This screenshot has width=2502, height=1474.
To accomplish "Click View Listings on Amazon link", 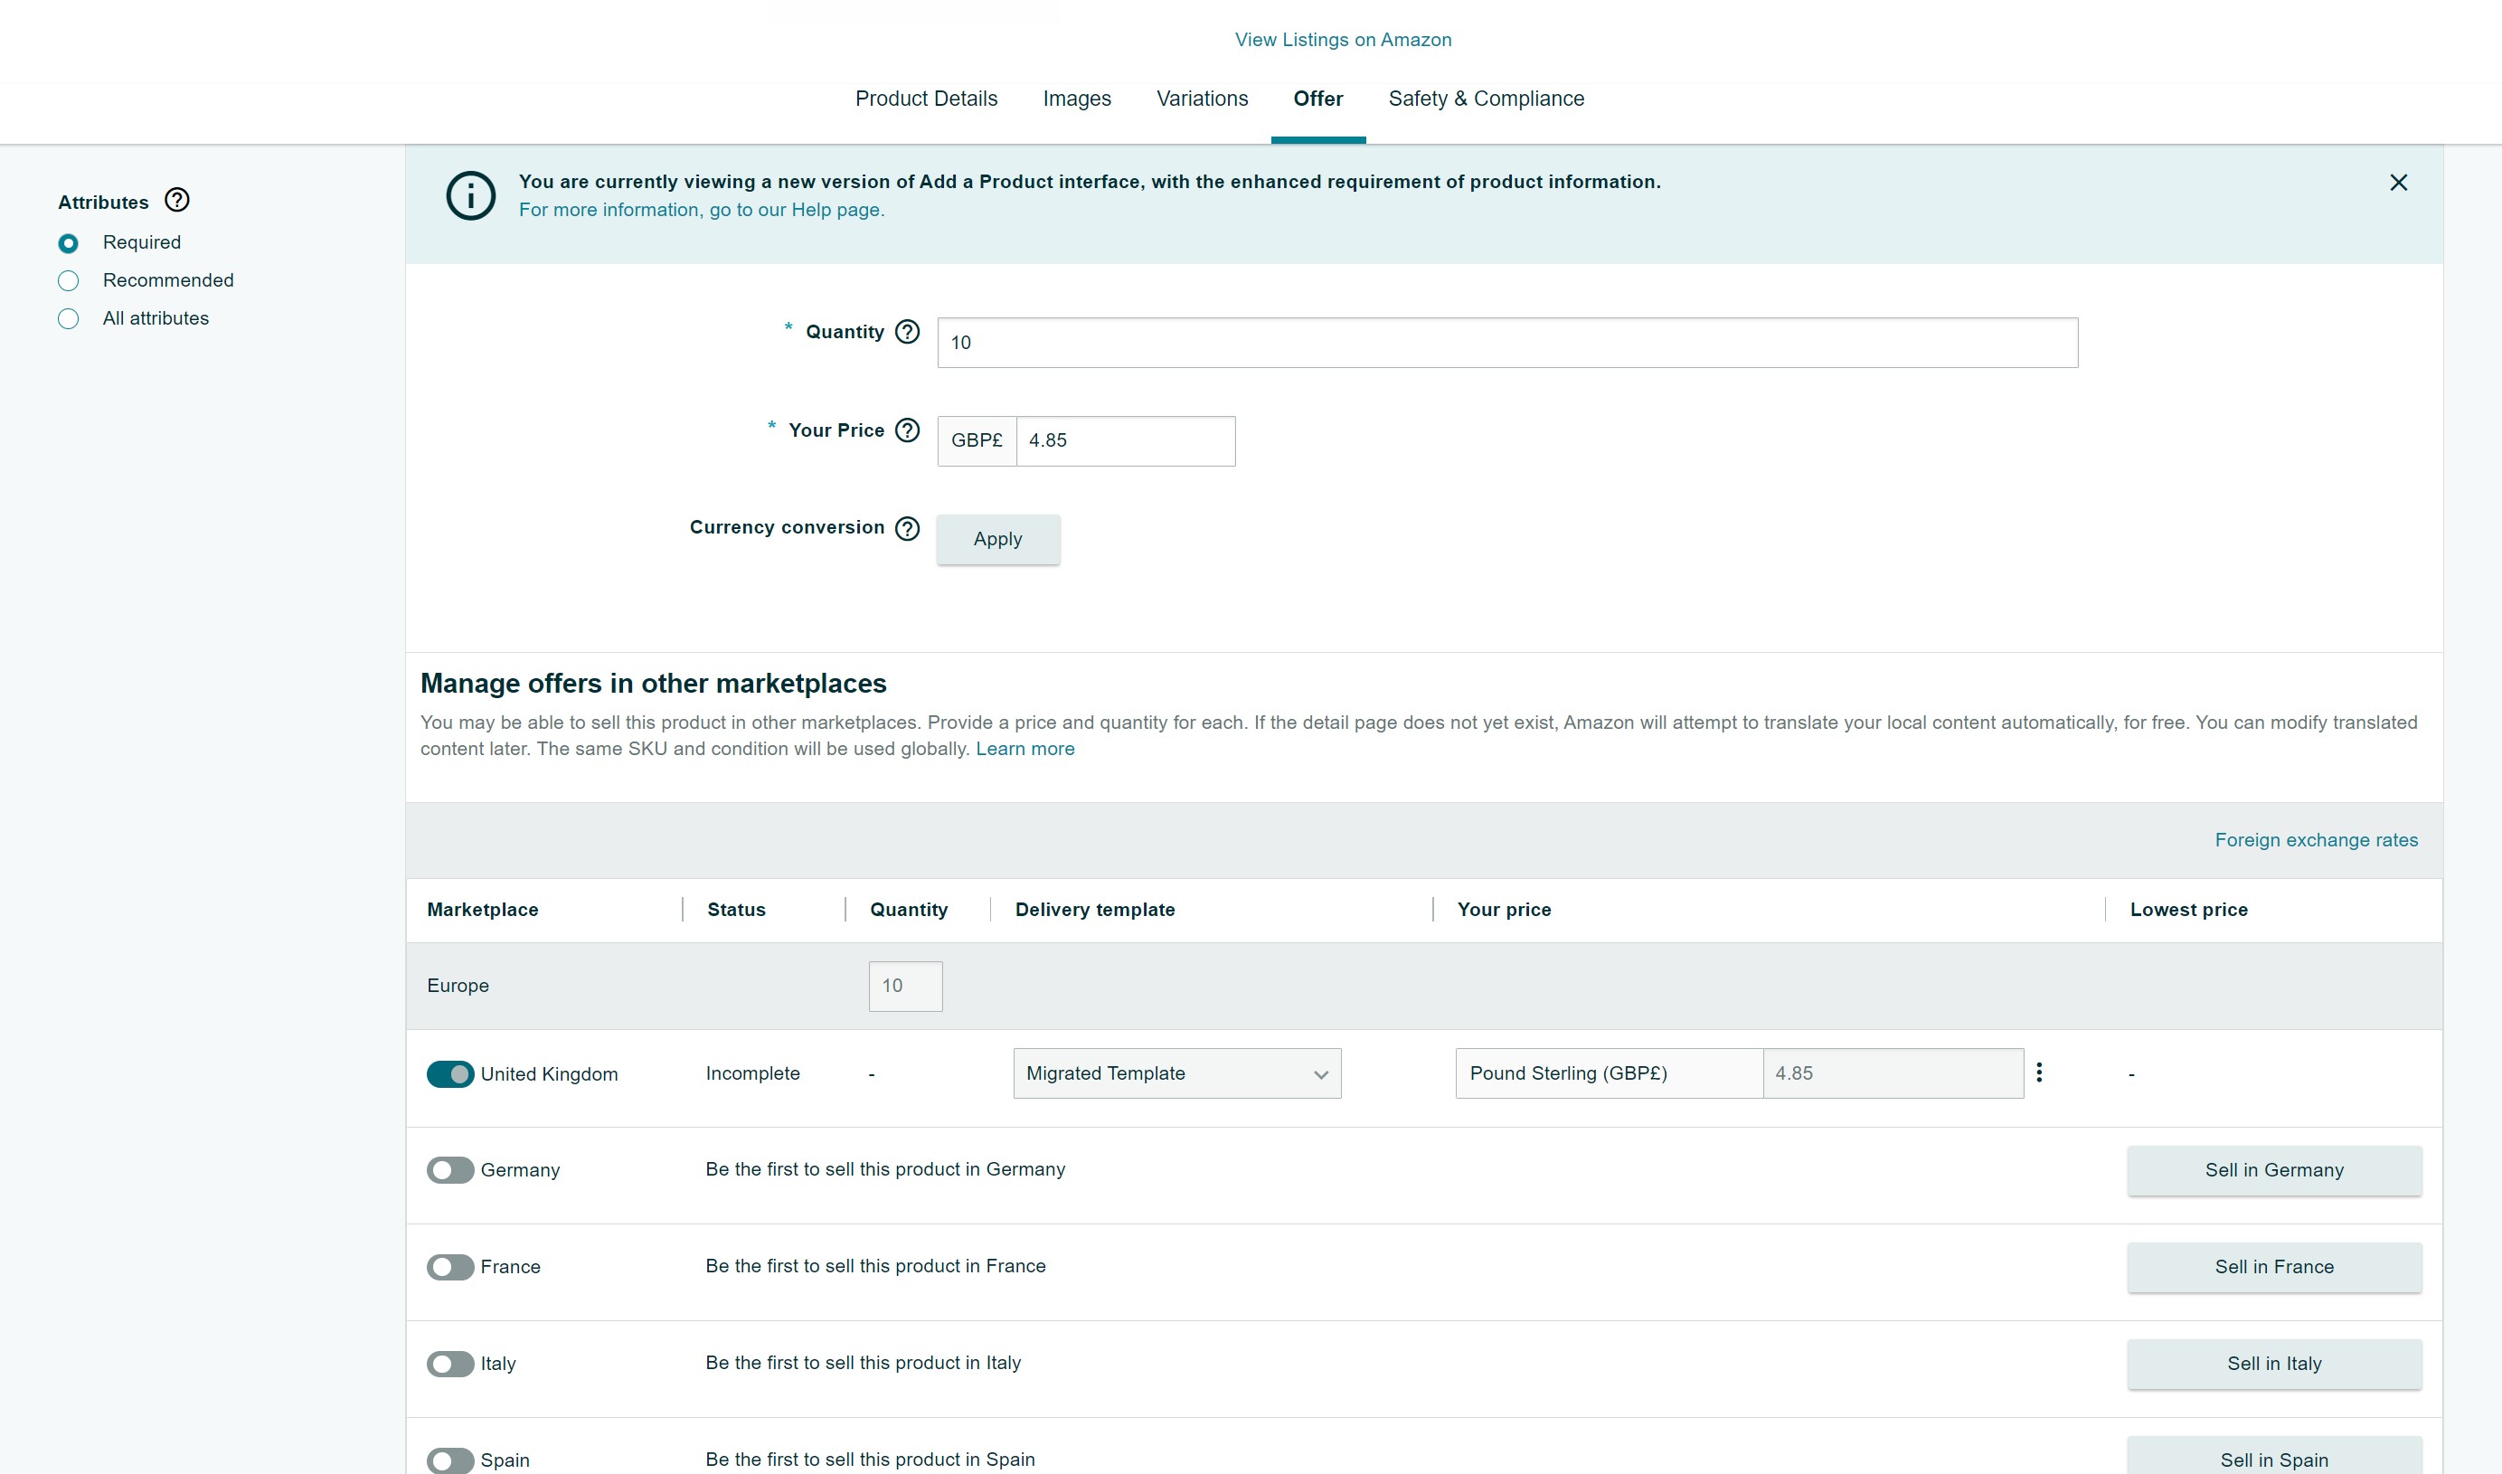I will tap(1344, 40).
